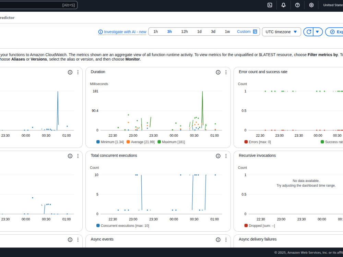The width and height of the screenshot is (343, 257).
Task: Click the Explore button with compass icon
Action: pos(334,32)
